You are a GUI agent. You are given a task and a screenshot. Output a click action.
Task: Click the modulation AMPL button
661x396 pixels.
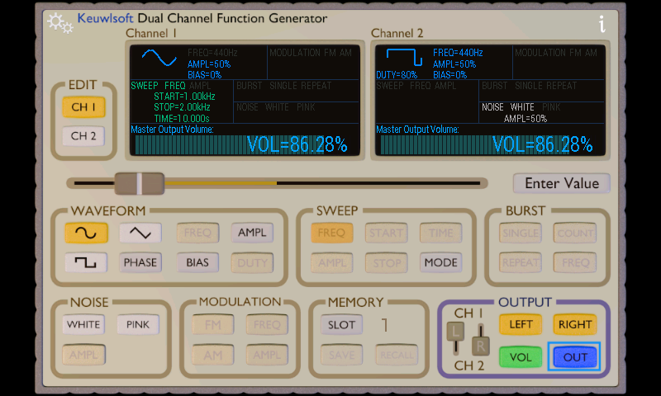[267, 355]
